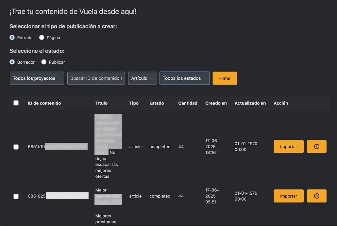The width and height of the screenshot is (337, 226).
Task: Sort by the Creado en column header
Action: (x=216, y=103)
